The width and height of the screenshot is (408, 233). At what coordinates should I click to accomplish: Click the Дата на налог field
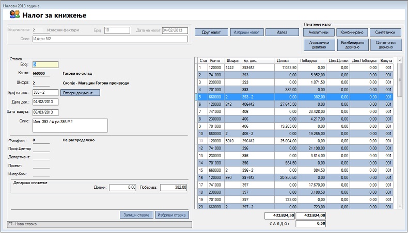tap(175, 30)
